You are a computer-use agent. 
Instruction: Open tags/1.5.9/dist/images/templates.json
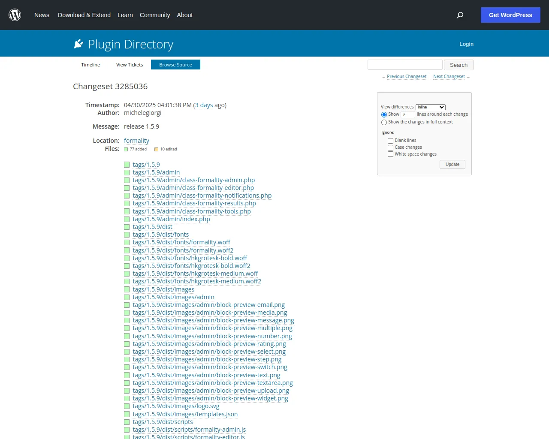(x=185, y=414)
